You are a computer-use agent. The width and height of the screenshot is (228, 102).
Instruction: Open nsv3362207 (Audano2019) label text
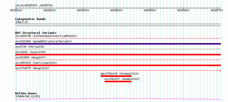[122, 79]
